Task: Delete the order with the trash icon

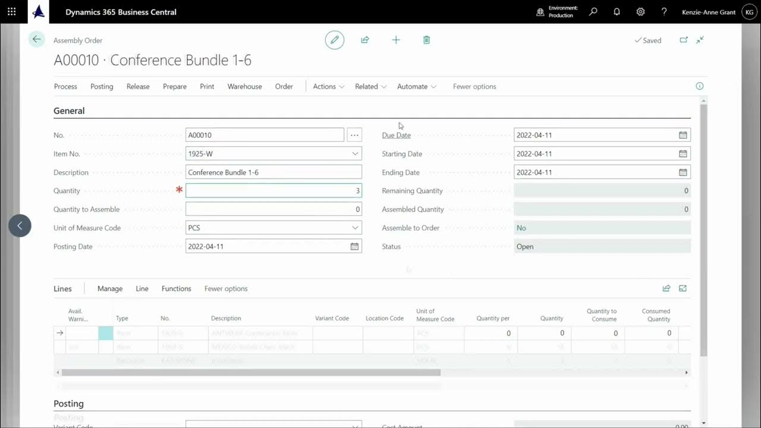Action: [x=426, y=40]
